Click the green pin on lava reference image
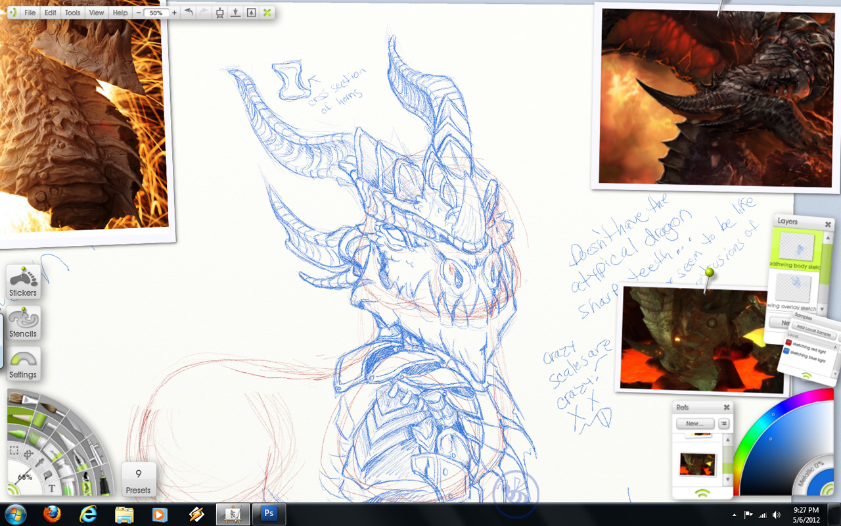The image size is (841, 526). click(x=709, y=272)
